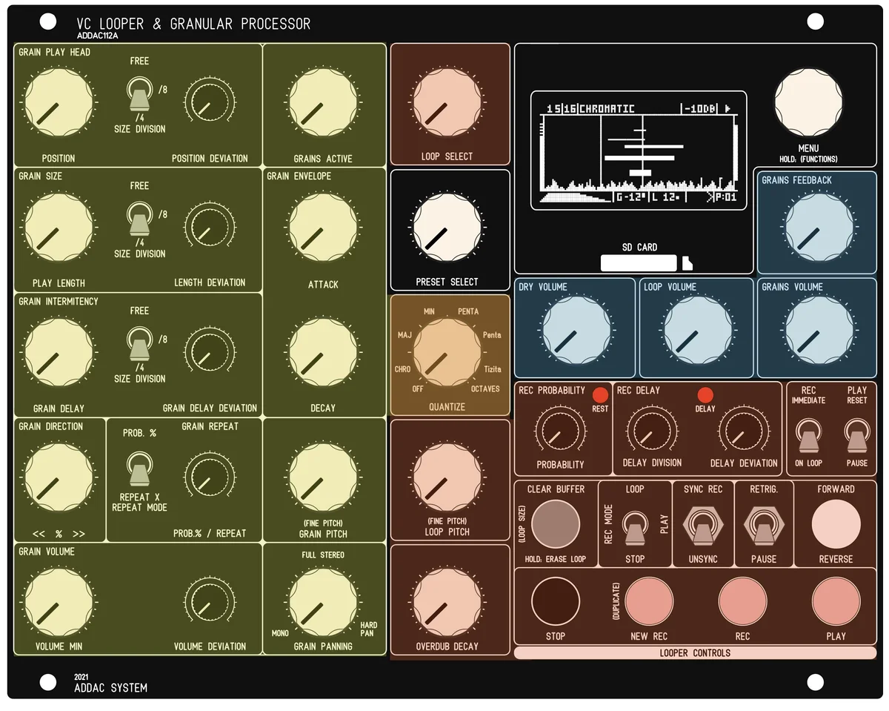Viewport: 889px width, 711px height.
Task: Open functions with the Menu knob
Action: point(808,103)
